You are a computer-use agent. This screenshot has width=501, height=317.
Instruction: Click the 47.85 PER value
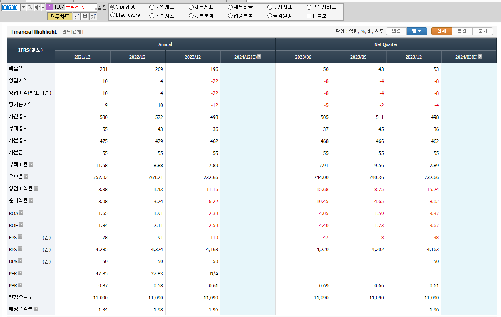[101, 273]
